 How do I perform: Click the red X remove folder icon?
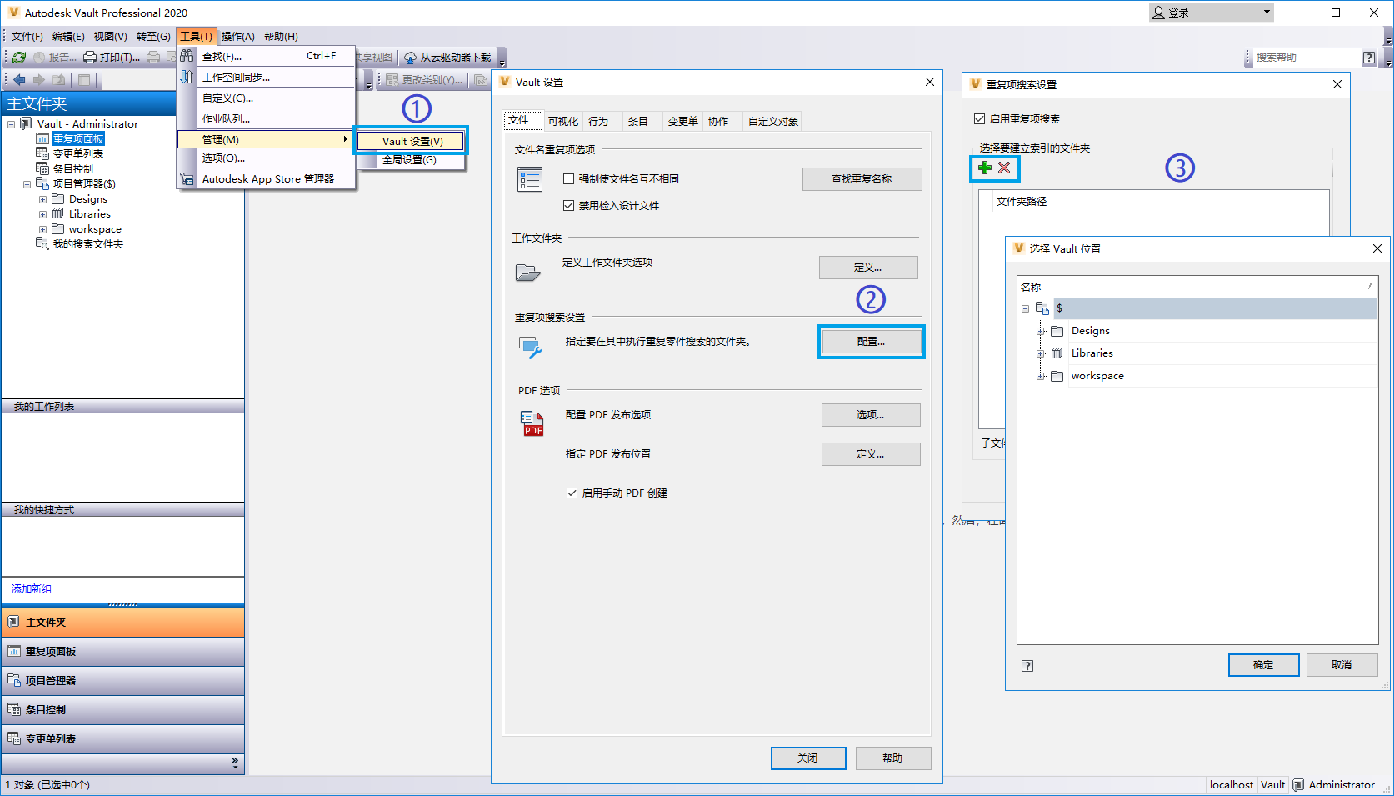pos(1005,168)
